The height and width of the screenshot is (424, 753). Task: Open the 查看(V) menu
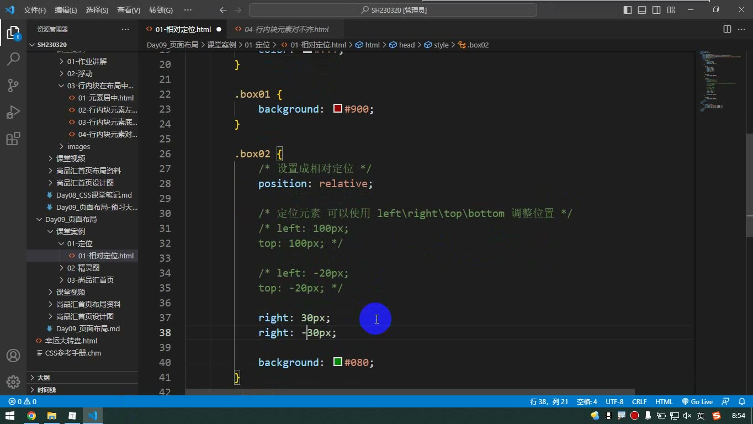[x=129, y=10]
